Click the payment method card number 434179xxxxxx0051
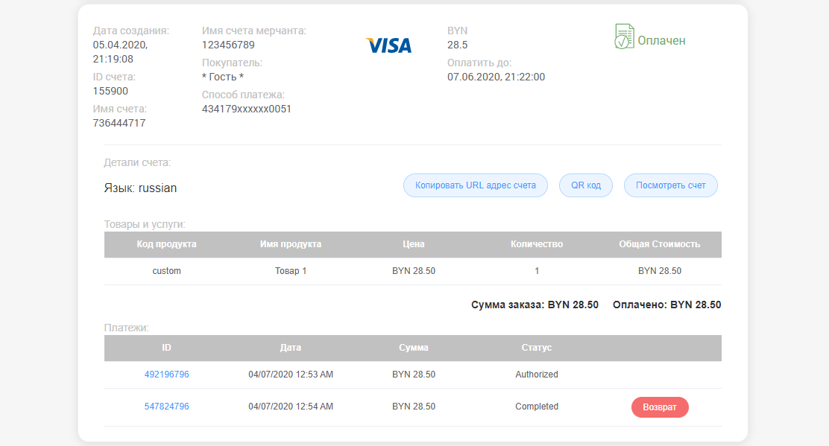The height and width of the screenshot is (446, 829). (246, 109)
